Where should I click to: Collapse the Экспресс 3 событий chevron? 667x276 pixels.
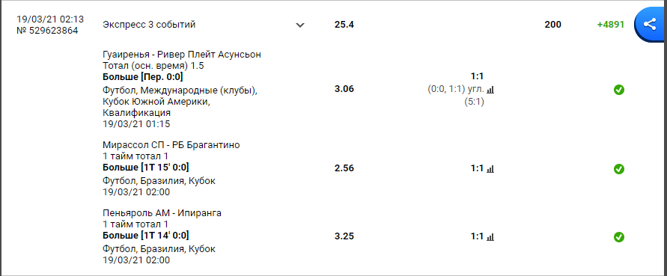[x=300, y=25]
